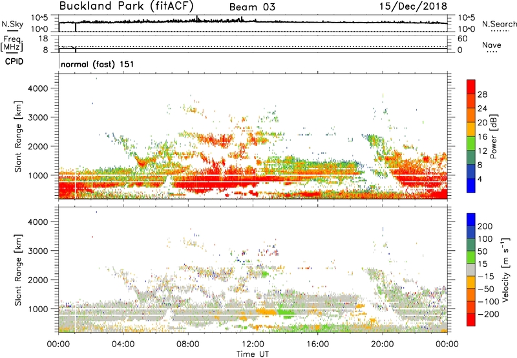This screenshot has width=517, height=358.
Task: Pick the red top segment of power colorbar
Action: click(x=471, y=87)
